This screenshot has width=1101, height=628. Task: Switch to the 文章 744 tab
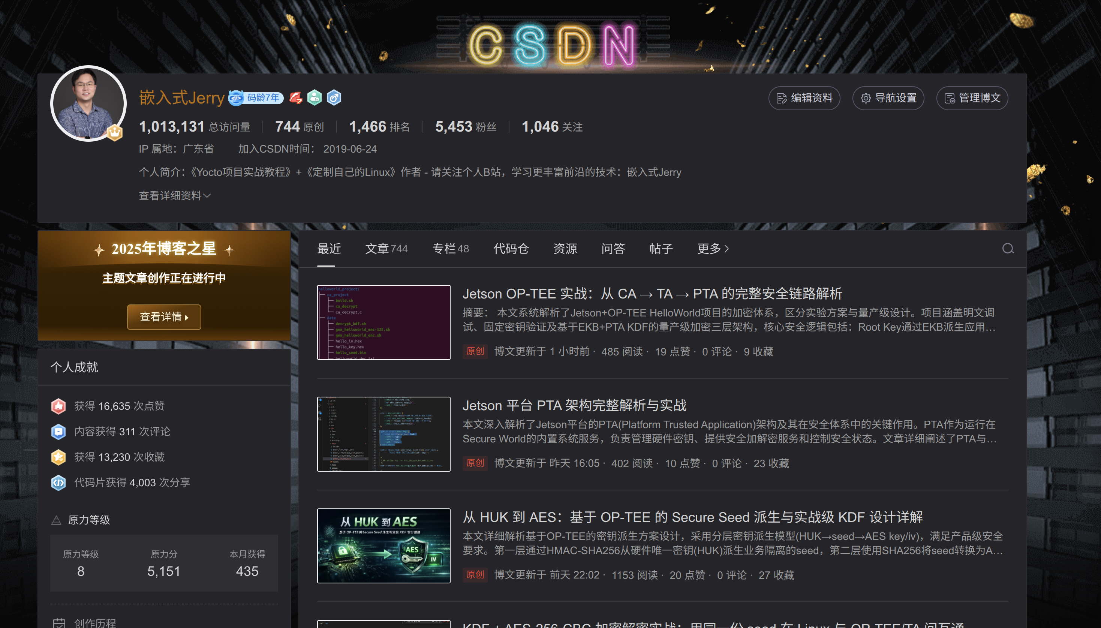click(x=386, y=249)
